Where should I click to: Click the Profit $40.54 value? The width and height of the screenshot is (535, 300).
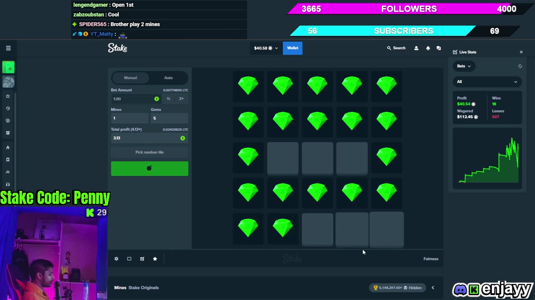pyautogui.click(x=464, y=104)
